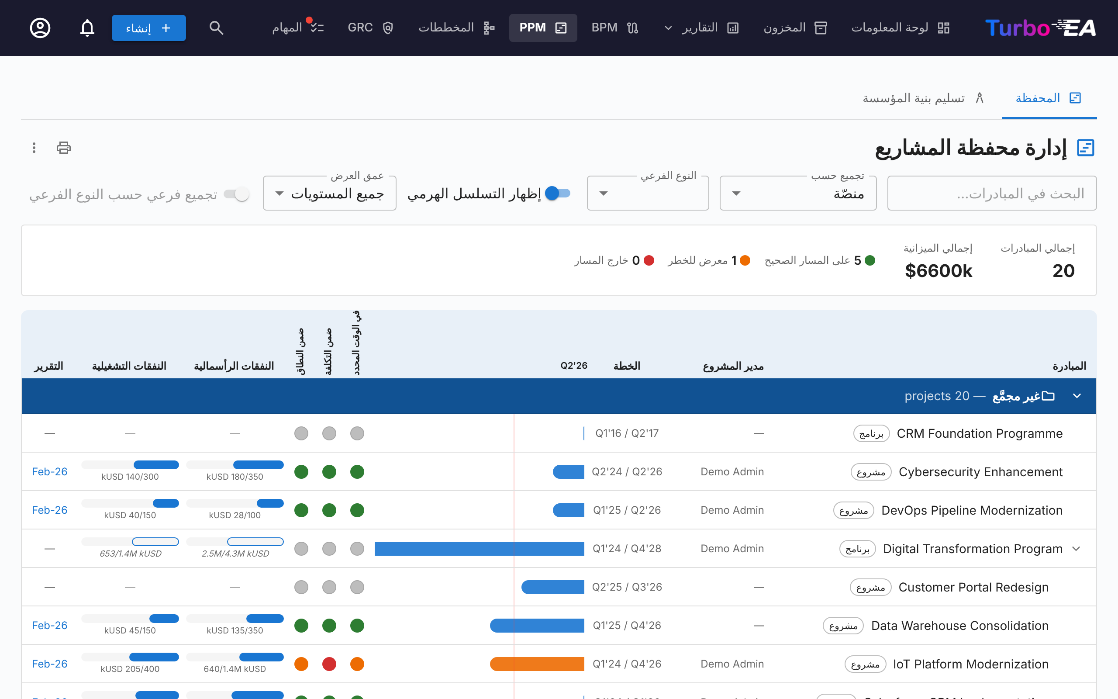Screen dimensions: 1118x699
Task: Open Data Warehouse Consolidation initiative
Action: pos(959,626)
